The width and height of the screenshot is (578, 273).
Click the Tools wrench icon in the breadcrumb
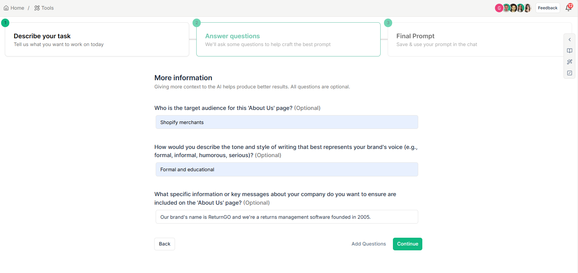37,8
